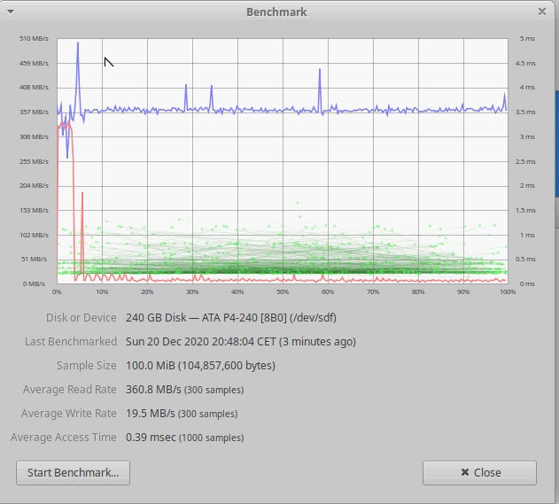Click the '2.5 ms' axis label
559x504 pixels.
tap(525, 162)
